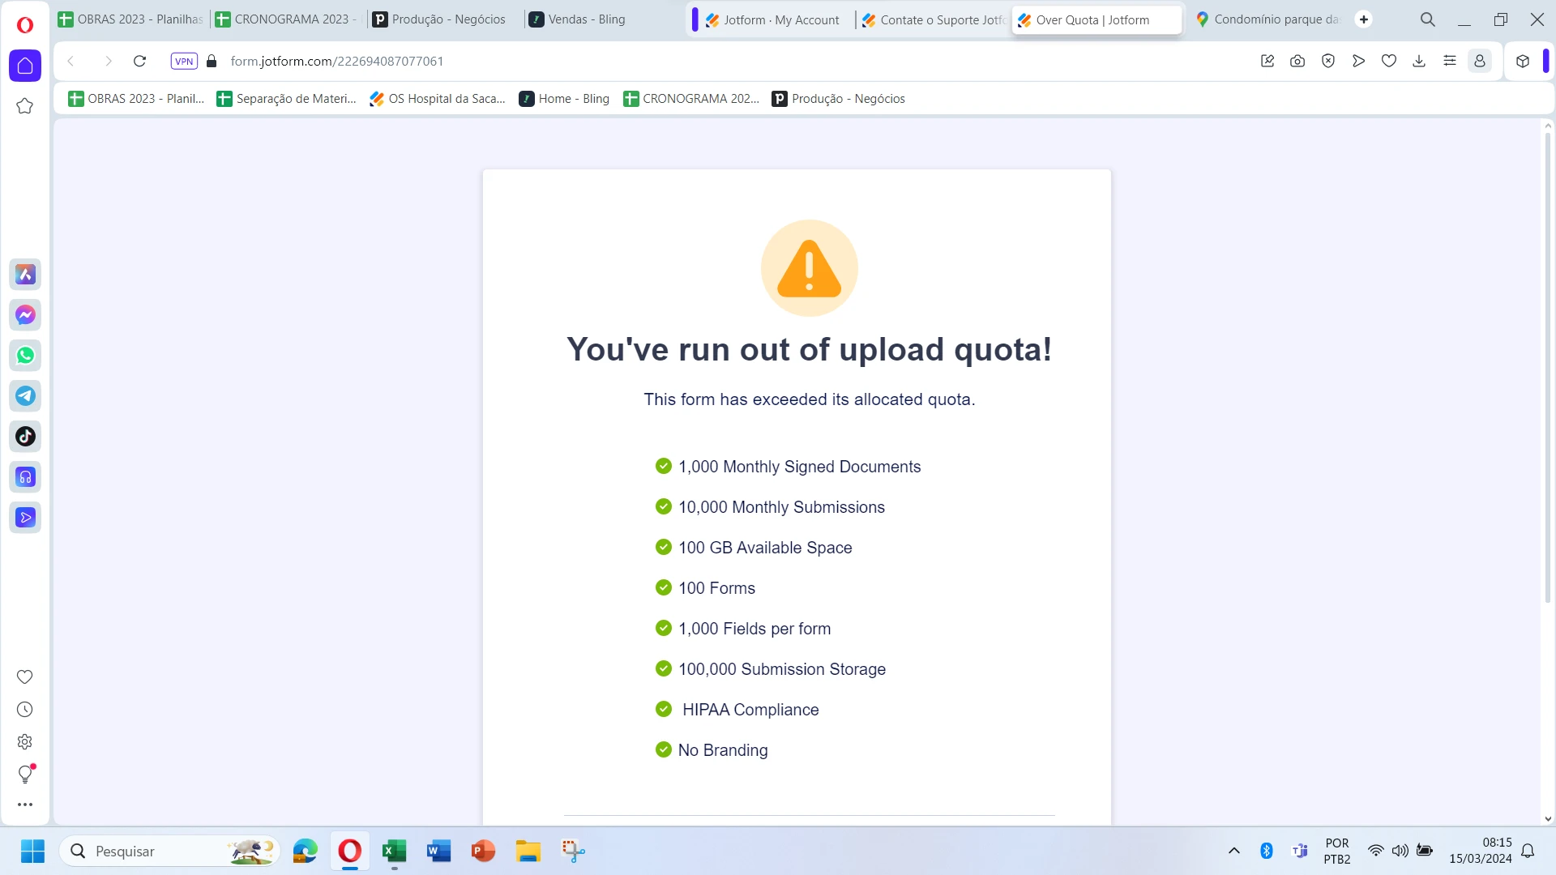Screen dimensions: 1556x875
Task: Open Settings gear in the sidebar
Action: pos(25,741)
